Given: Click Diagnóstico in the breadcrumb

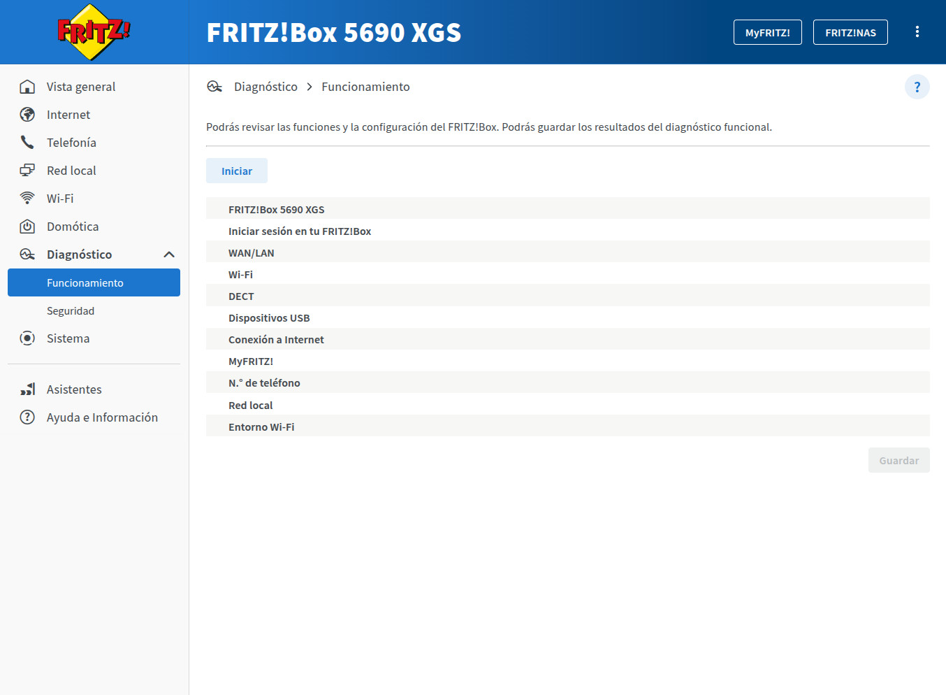Looking at the screenshot, I should tap(265, 87).
